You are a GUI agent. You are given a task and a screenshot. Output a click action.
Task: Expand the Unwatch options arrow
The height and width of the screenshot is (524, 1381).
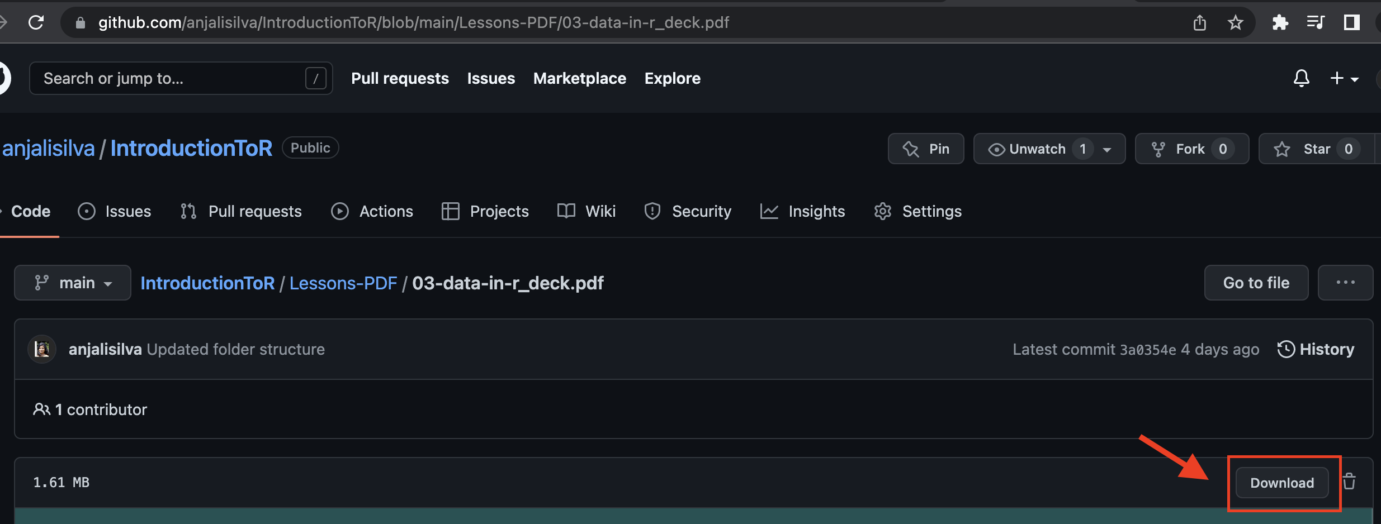point(1108,149)
